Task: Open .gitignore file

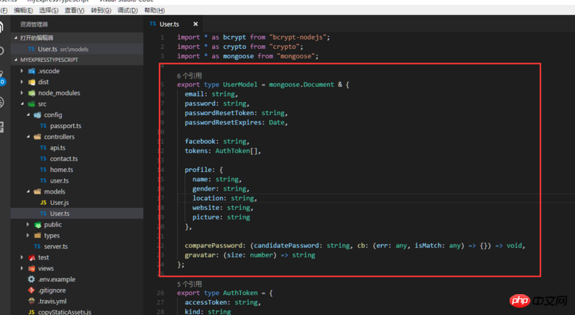Action: click(x=52, y=291)
